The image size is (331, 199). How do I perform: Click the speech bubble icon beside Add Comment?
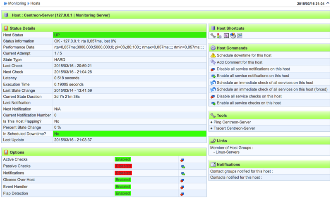(213, 62)
